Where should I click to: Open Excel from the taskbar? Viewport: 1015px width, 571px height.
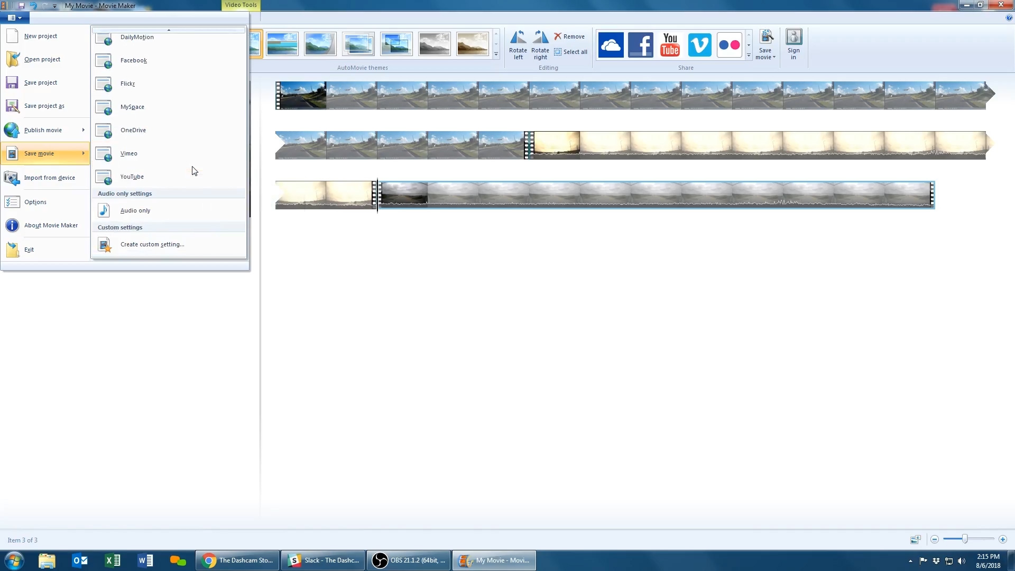tap(113, 560)
